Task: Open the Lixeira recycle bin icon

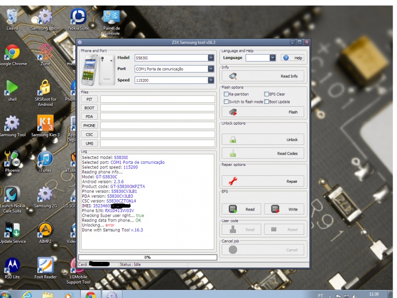Action: click(x=12, y=20)
